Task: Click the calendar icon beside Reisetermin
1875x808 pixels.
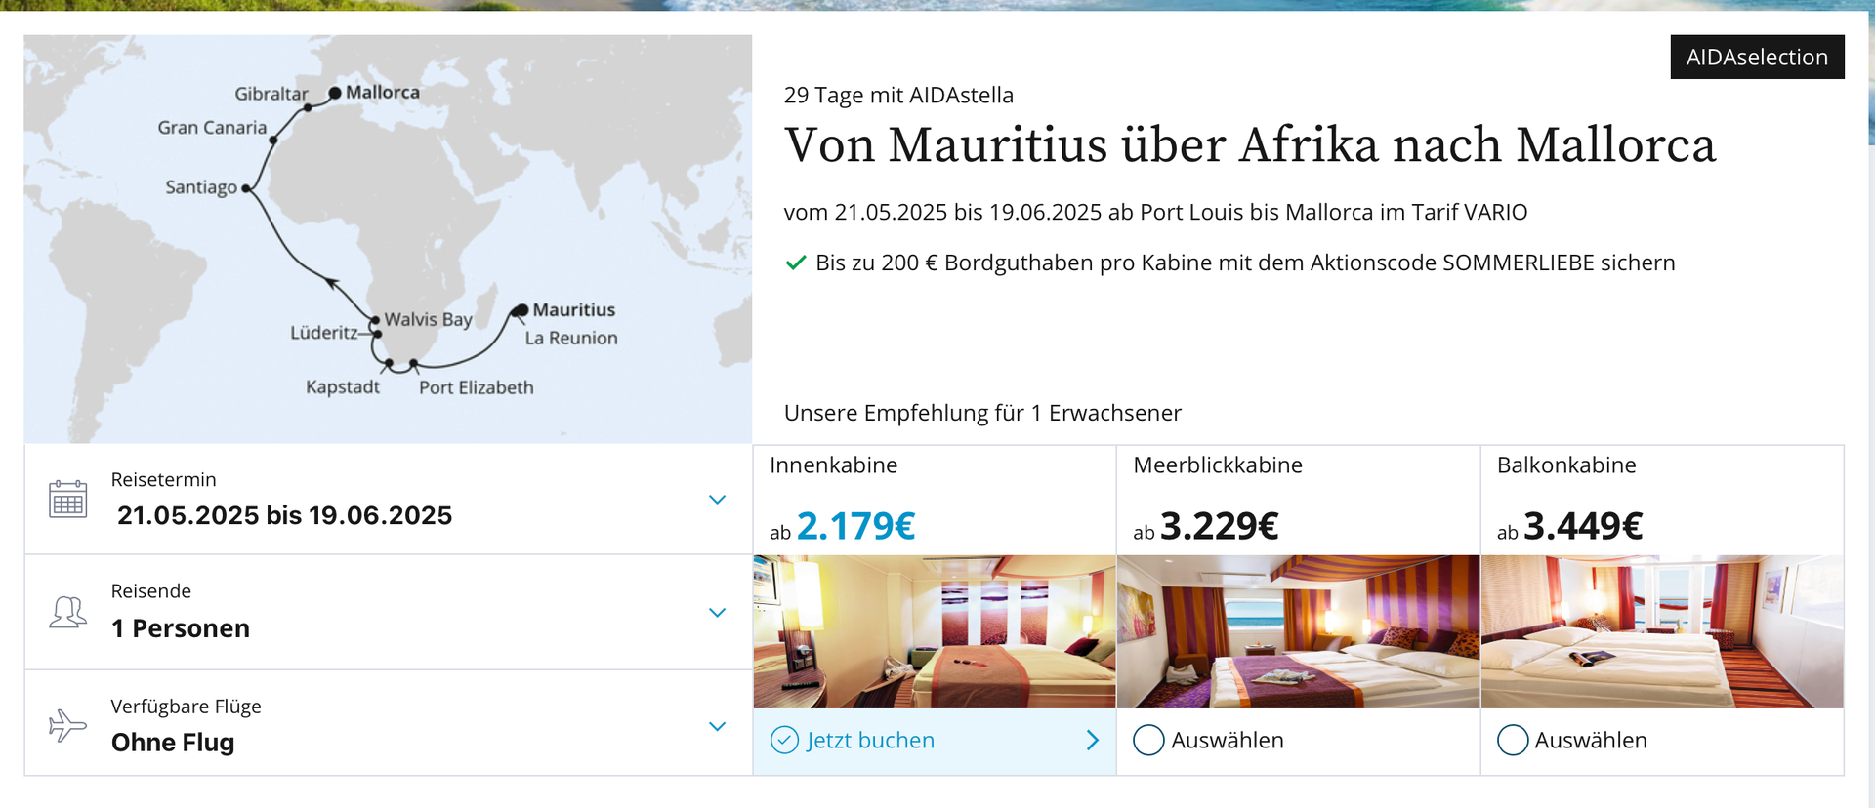Action: click(67, 499)
